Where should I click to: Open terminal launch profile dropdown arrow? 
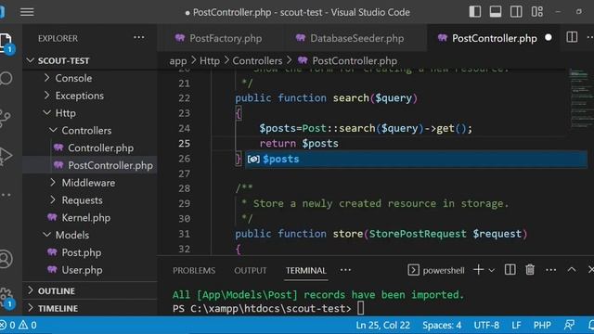click(x=491, y=270)
